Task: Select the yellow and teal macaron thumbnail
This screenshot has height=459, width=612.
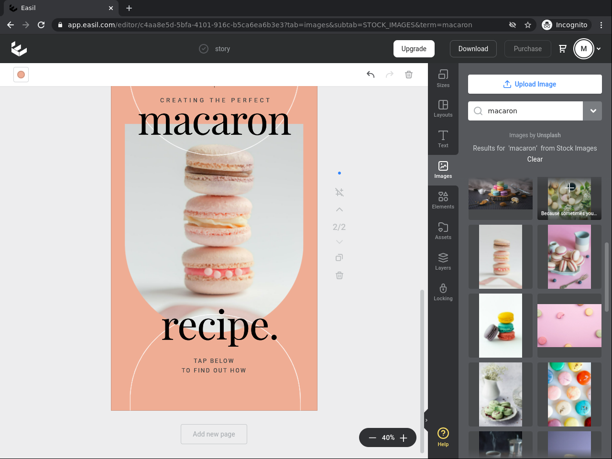Action: (501, 326)
